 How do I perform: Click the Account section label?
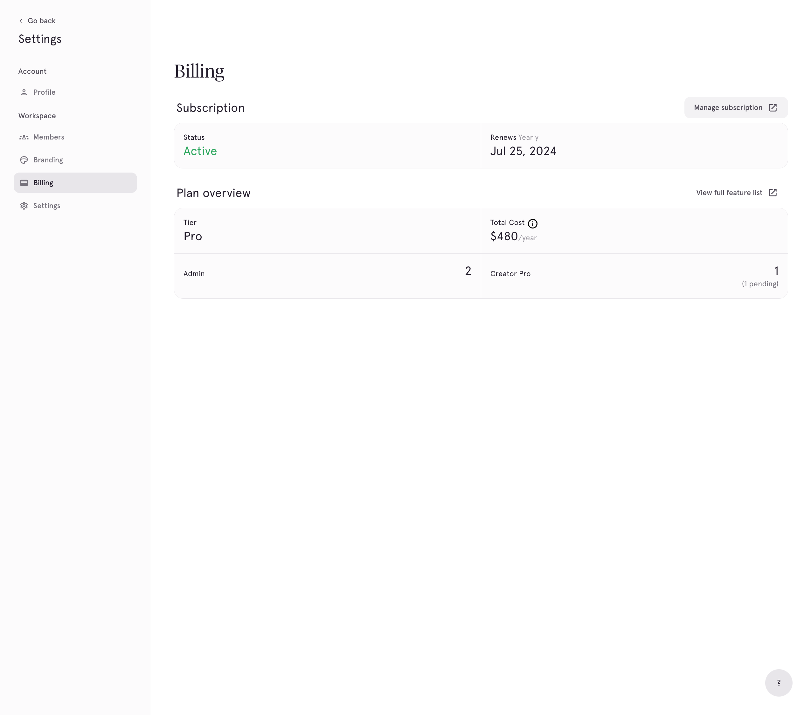(32, 71)
